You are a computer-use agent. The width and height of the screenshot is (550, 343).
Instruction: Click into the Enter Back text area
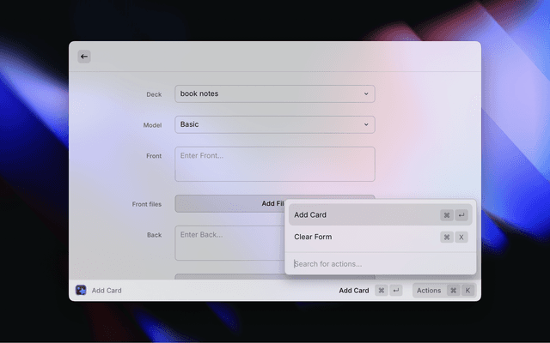pyautogui.click(x=228, y=243)
